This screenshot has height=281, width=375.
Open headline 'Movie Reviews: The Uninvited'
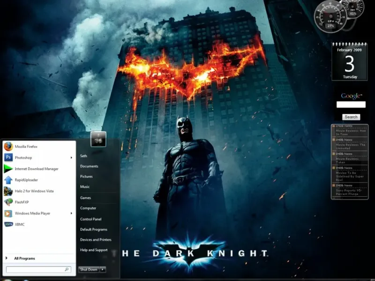351,147
